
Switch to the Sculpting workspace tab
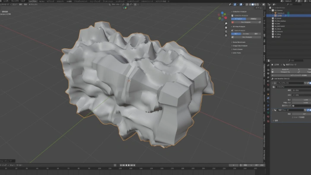pos(60,1)
